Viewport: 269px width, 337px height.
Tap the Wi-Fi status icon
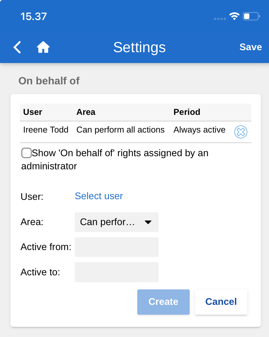click(x=234, y=16)
